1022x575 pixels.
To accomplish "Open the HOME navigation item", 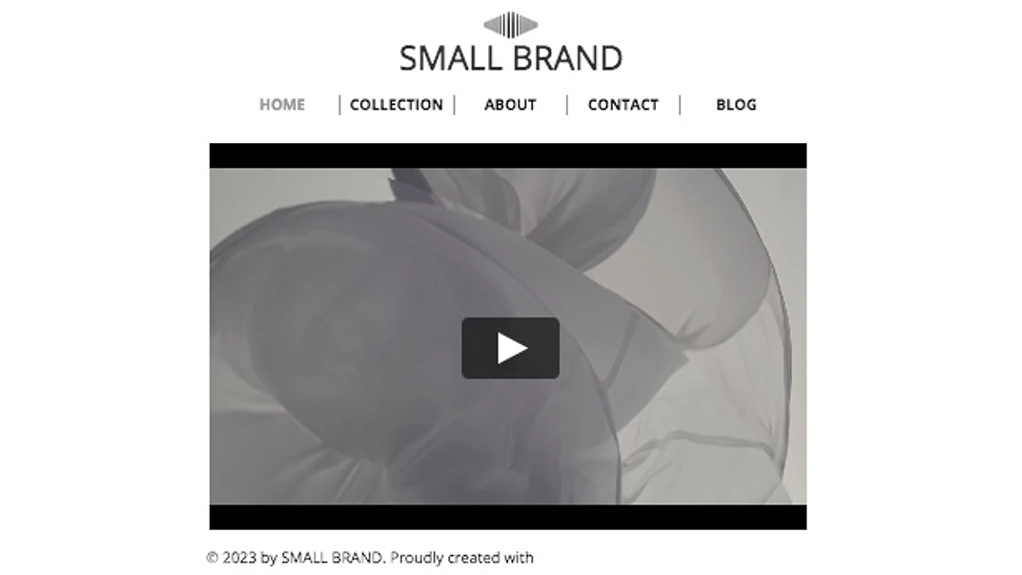I will pos(282,104).
